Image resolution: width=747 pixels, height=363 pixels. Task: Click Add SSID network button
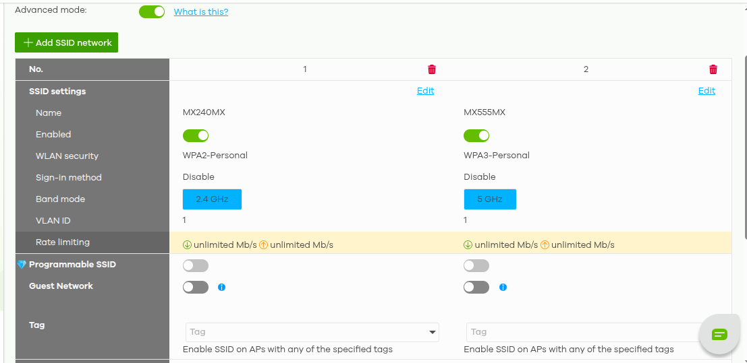[x=66, y=42]
